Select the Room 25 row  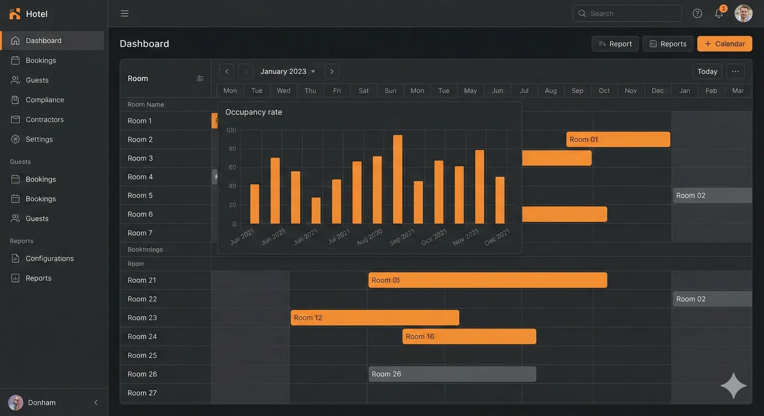[x=166, y=355]
